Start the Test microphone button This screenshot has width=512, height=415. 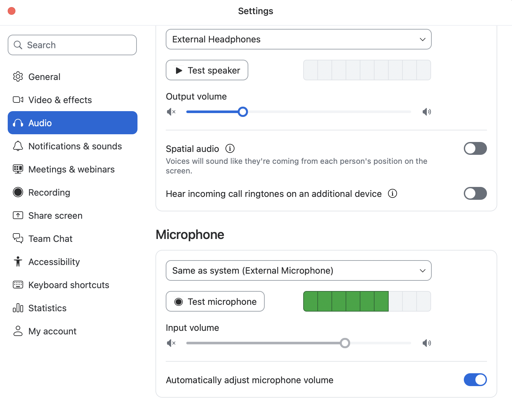pyautogui.click(x=215, y=301)
